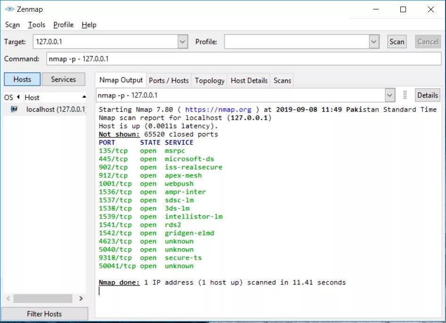Switch to the Ports / Hosts tab
The image size is (446, 323).
[x=169, y=80]
